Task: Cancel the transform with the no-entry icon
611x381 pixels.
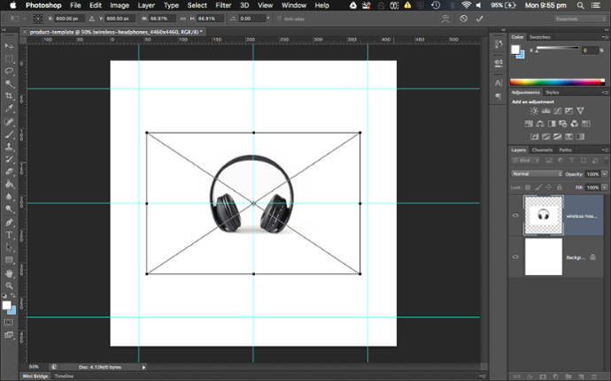Action: point(463,19)
